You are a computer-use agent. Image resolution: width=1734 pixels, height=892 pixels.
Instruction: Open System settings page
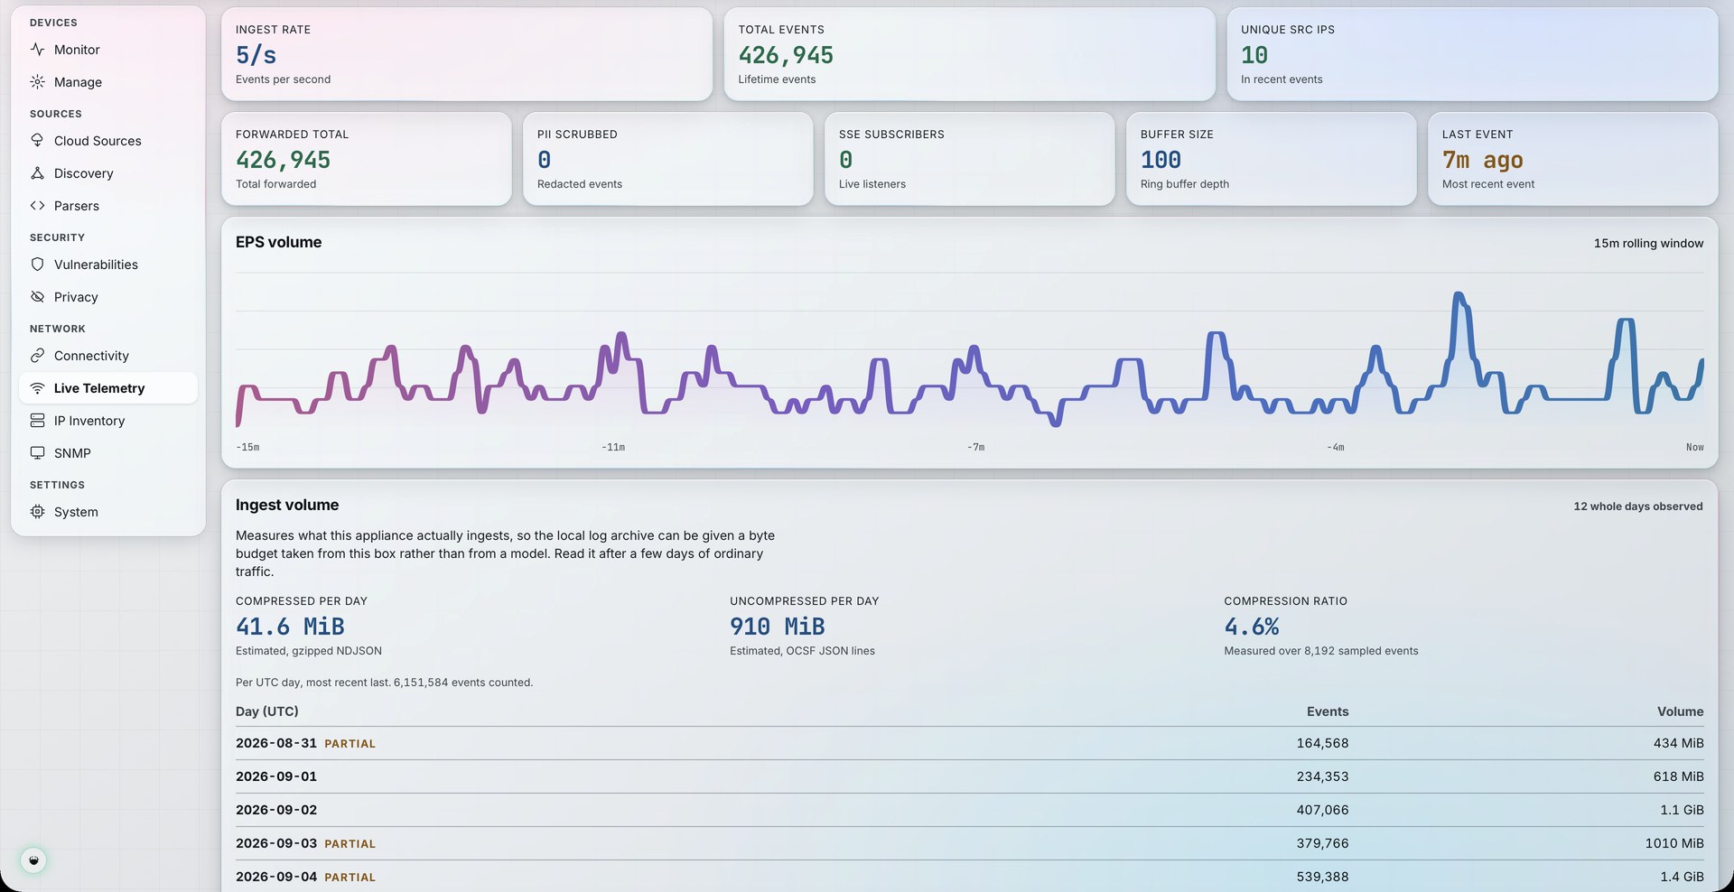pyautogui.click(x=107, y=512)
